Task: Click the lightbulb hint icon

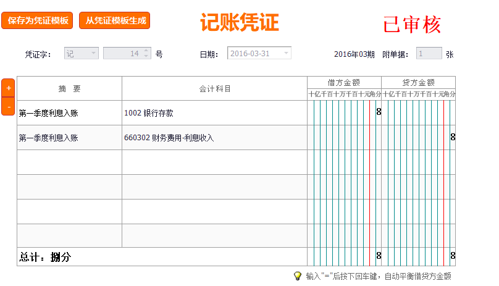Action: click(297, 276)
